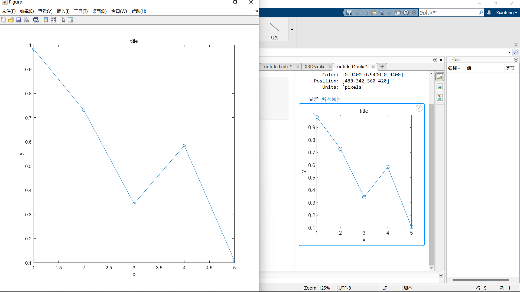Click the New Figure toolbar icon
The width and height of the screenshot is (520, 292).
coord(4,20)
